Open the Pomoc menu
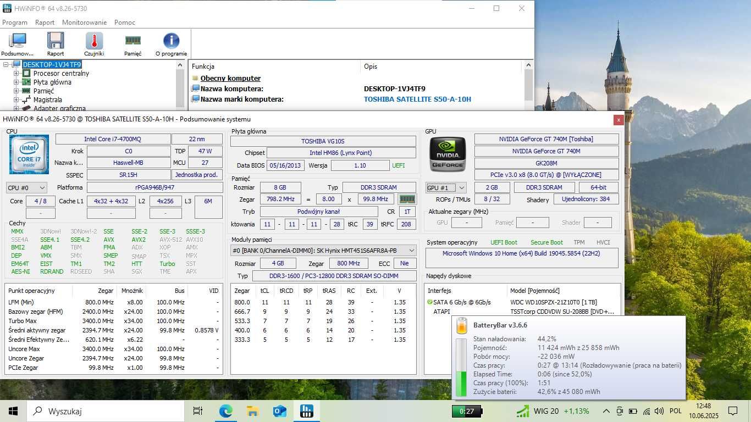 (x=125, y=23)
